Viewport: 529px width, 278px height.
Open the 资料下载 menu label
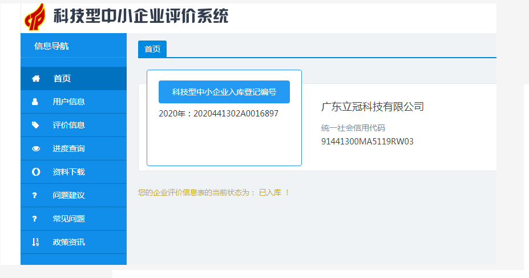click(68, 172)
